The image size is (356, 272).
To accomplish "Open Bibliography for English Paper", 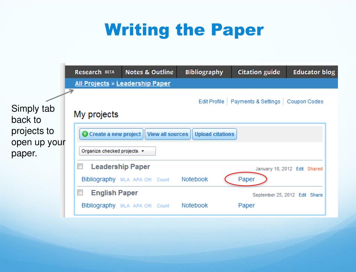I will (x=98, y=205).
